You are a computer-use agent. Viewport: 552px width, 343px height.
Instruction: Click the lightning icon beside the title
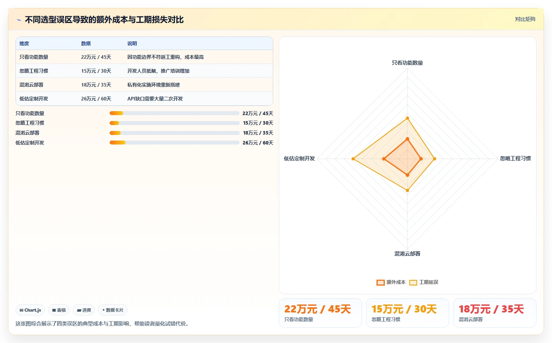click(19, 19)
